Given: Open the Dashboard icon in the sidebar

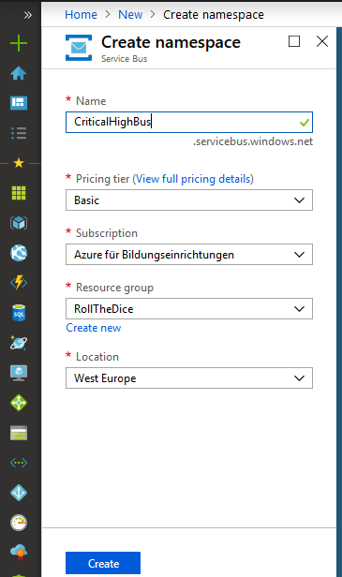Looking at the screenshot, I should [19, 103].
